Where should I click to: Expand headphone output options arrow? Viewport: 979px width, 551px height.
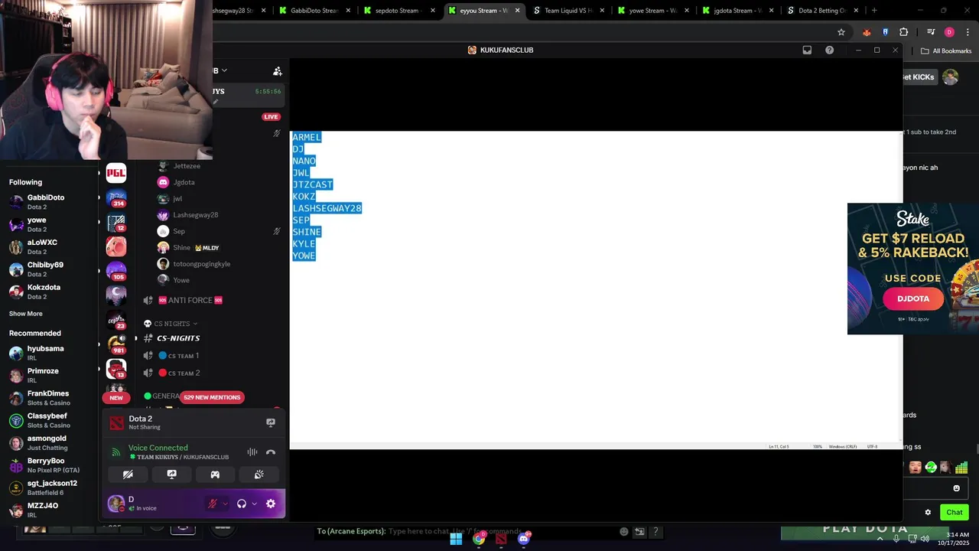tap(254, 504)
